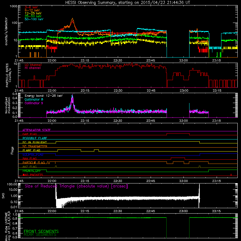Click the 23:00 tick label under top plot
The image size is (241, 241).
pos(183,61)
